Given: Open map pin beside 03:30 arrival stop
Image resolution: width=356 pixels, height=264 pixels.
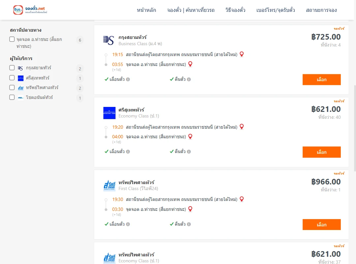Looking at the screenshot, I should [x=190, y=209].
